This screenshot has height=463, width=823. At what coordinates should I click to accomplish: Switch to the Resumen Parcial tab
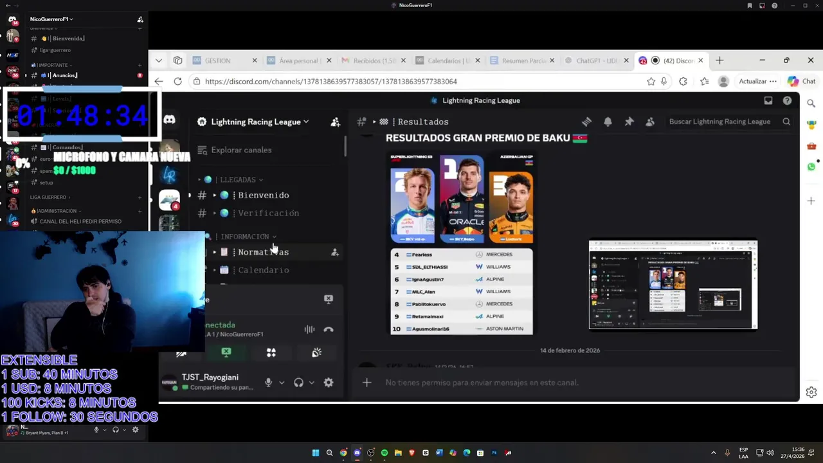521,60
